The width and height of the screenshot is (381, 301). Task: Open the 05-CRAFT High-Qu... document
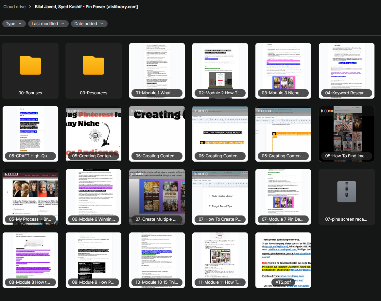[30, 134]
